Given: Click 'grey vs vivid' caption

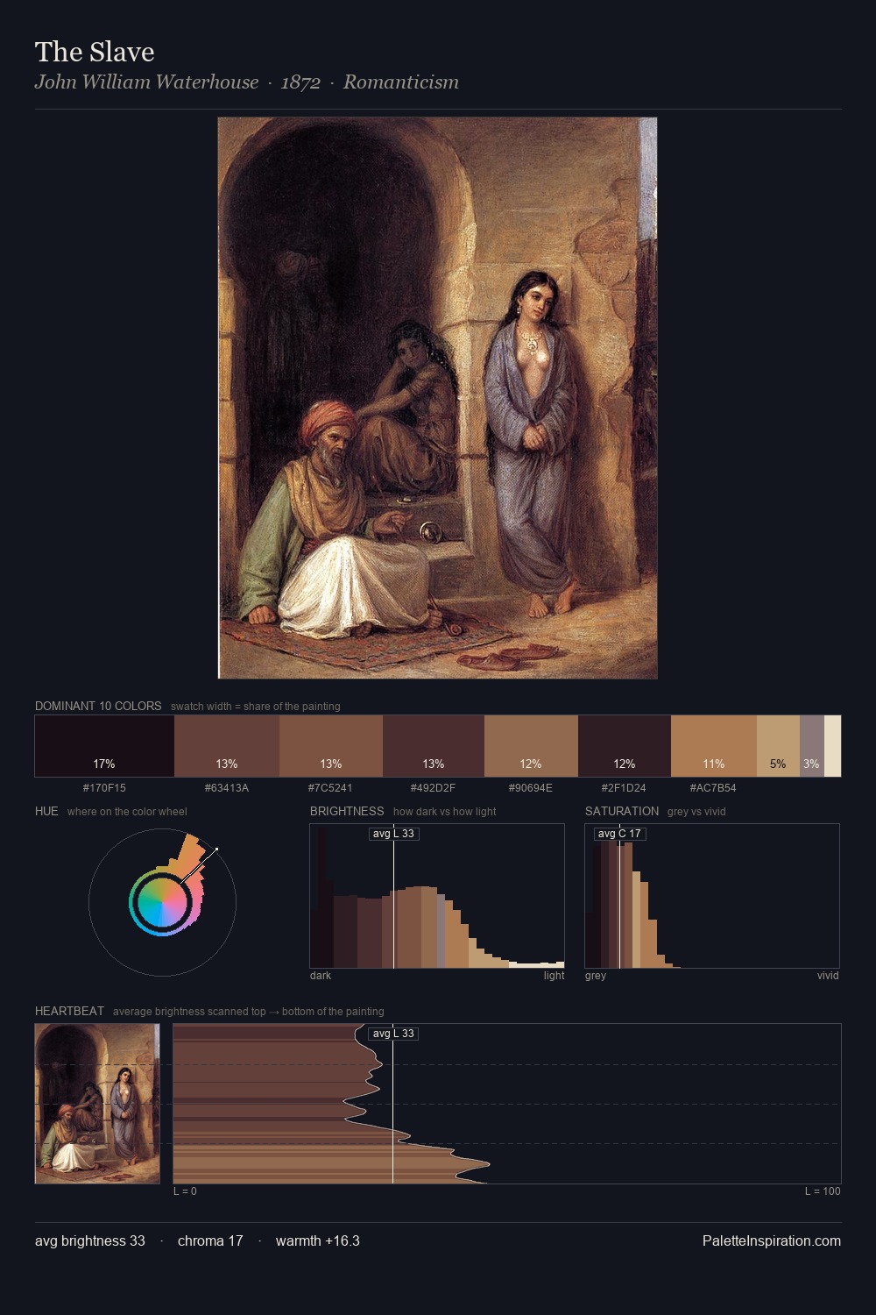Looking at the screenshot, I should [x=696, y=812].
